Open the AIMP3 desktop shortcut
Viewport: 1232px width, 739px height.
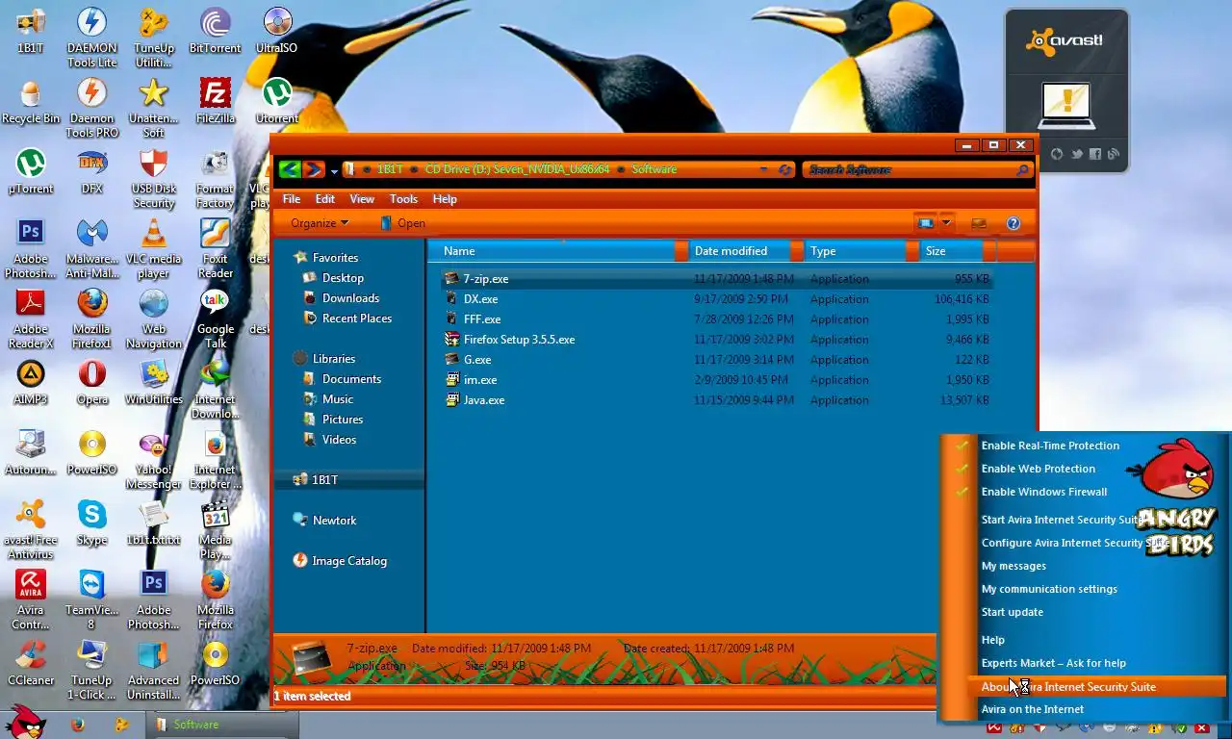(x=30, y=382)
